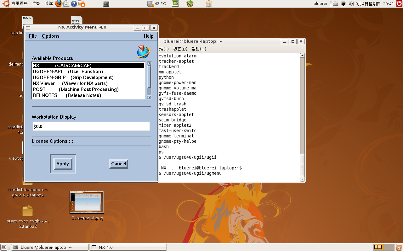
Task: Select RELNOTES (Release Notes) product
Action: (x=88, y=95)
